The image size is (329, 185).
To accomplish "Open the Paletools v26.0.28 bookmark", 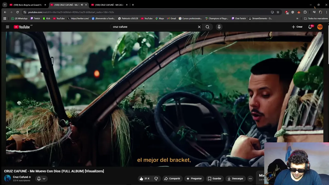I will coord(128,18).
